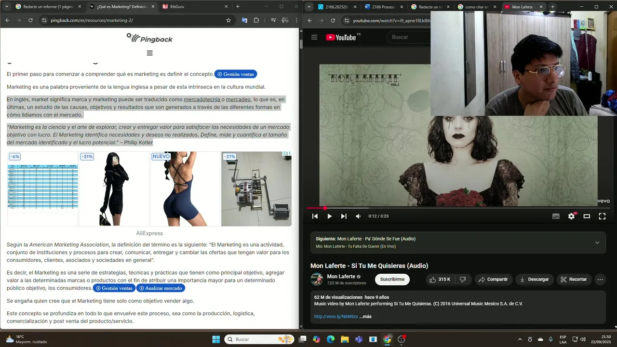Viewport: 617px width, 347px height.
Task: Open File Explorer from the taskbar
Action: pyautogui.click(x=345, y=339)
